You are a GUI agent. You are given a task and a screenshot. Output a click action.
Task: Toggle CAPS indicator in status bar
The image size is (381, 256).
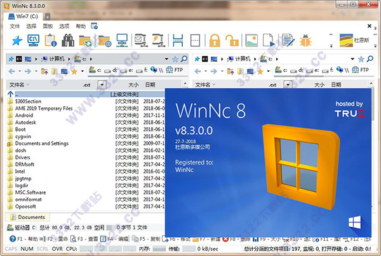tap(11, 249)
